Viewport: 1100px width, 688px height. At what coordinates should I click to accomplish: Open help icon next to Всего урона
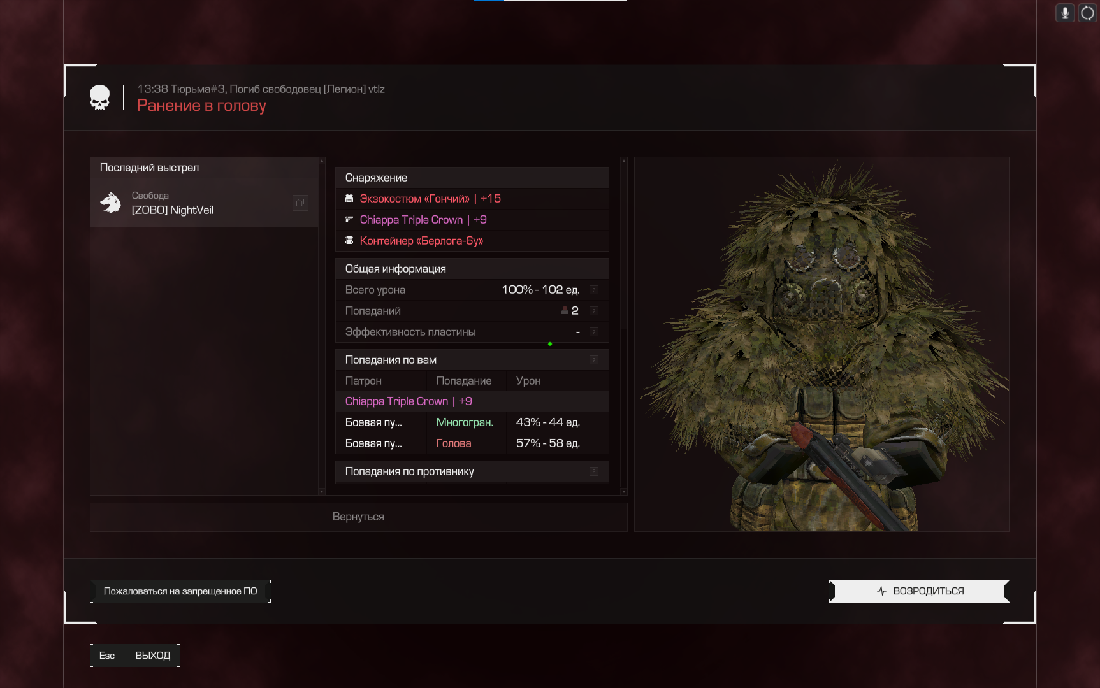594,290
